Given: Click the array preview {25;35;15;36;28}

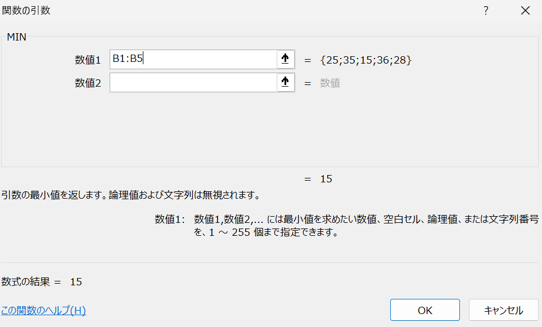Looking at the screenshot, I should coord(366,60).
